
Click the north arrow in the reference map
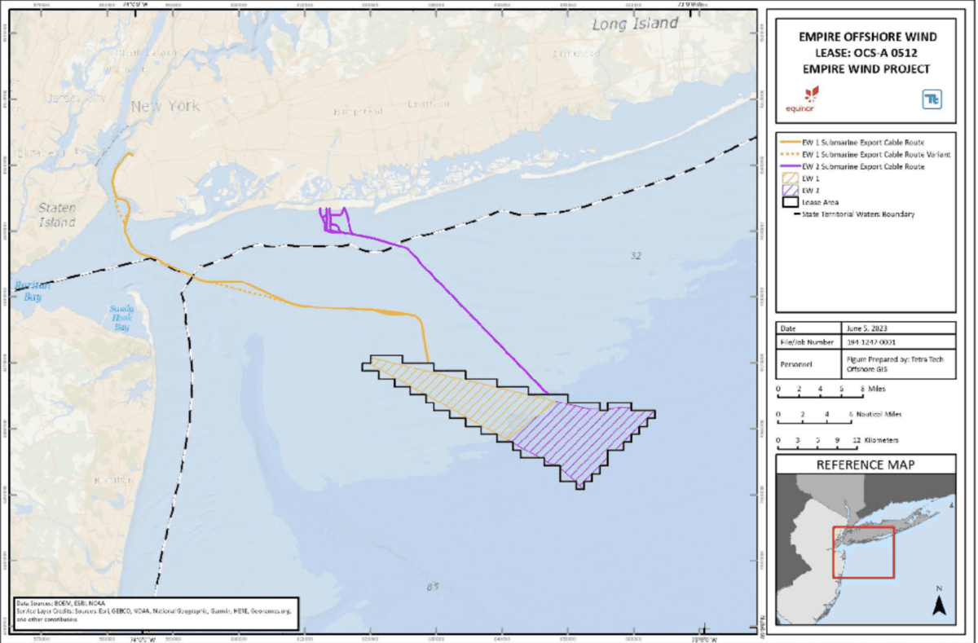pyautogui.click(x=939, y=601)
